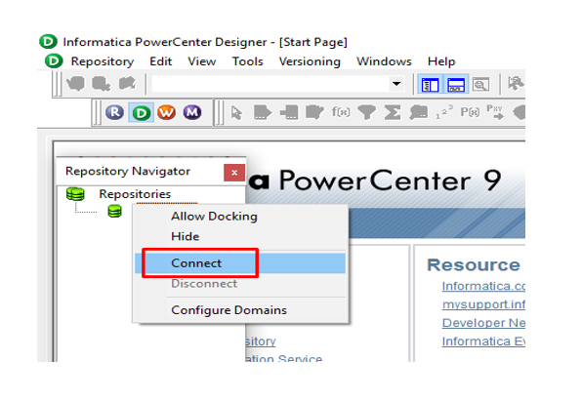Click third greyed repository toolbar icon
This screenshot has width=582, height=401.
click(127, 83)
